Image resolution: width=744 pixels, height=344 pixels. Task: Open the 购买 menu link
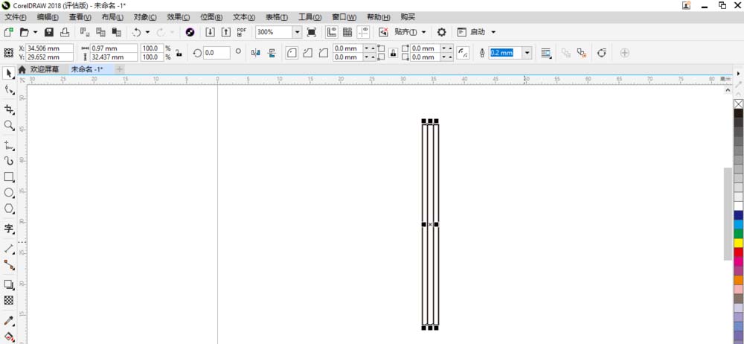tap(408, 17)
